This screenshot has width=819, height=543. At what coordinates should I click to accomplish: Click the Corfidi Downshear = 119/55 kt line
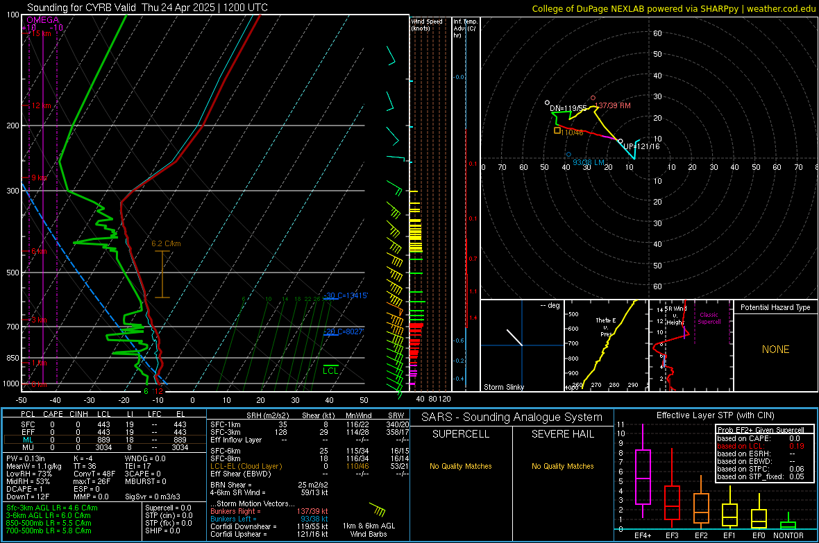coord(269,526)
